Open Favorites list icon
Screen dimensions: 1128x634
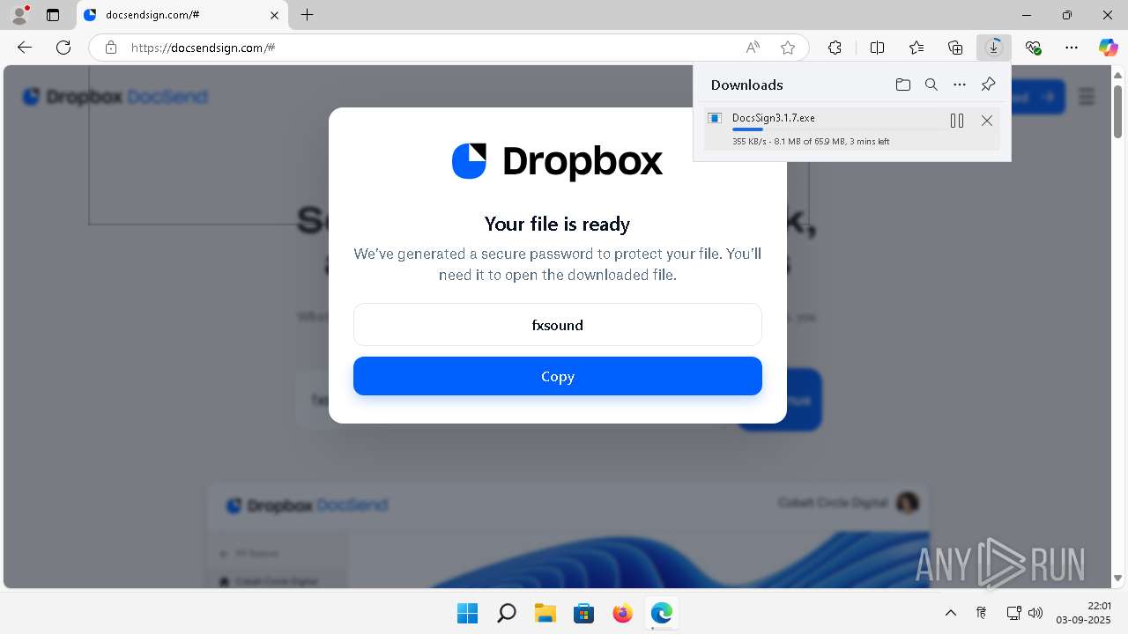(x=916, y=48)
